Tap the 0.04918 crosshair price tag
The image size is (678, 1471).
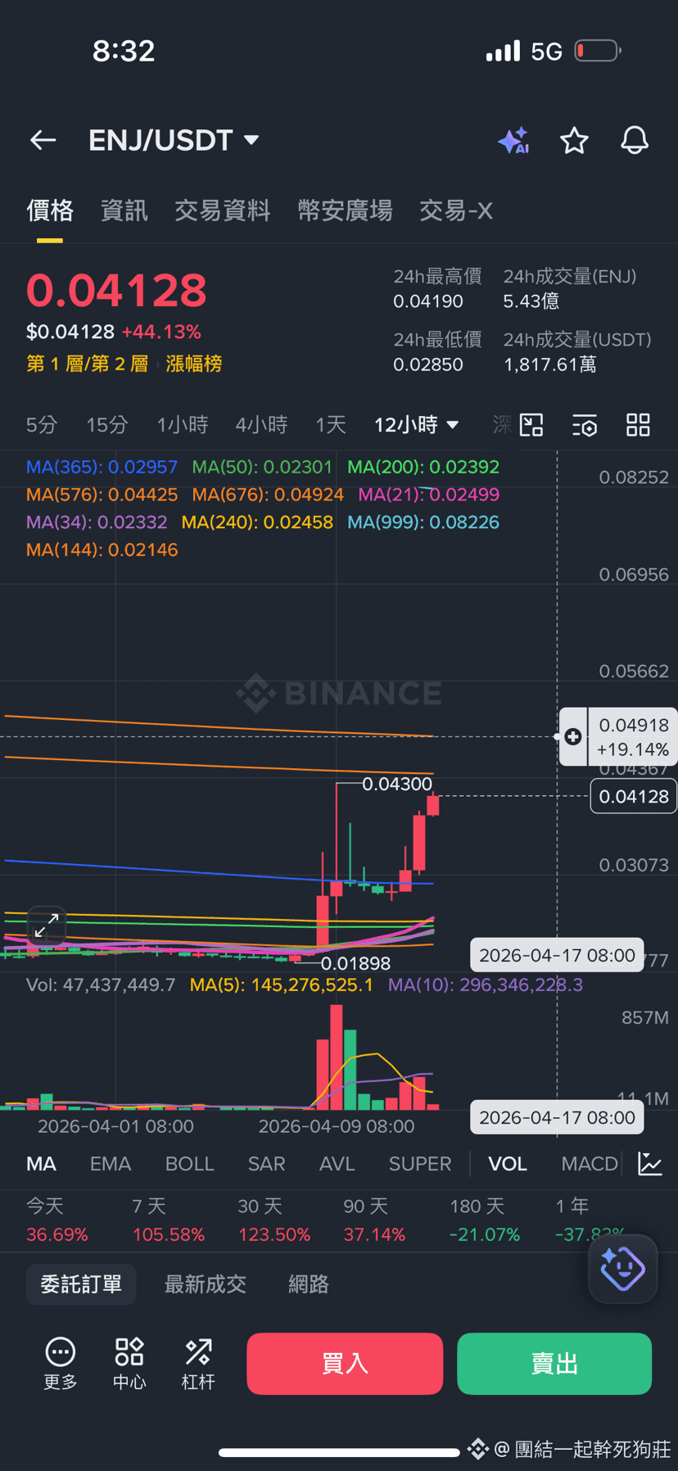click(x=634, y=736)
